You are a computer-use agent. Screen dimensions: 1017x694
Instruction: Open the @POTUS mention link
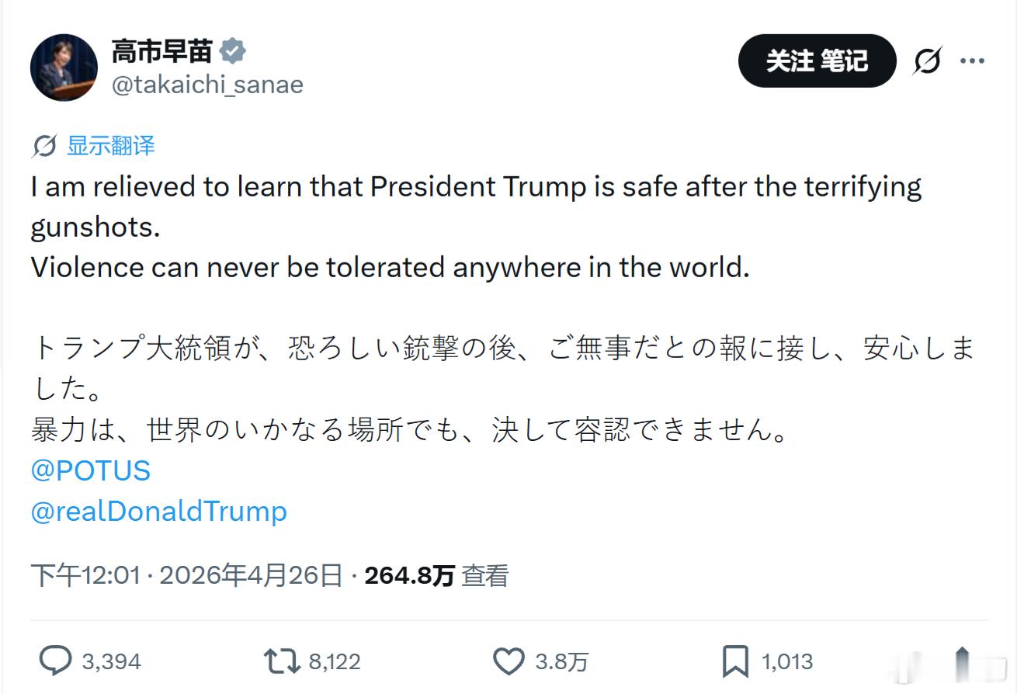89,470
